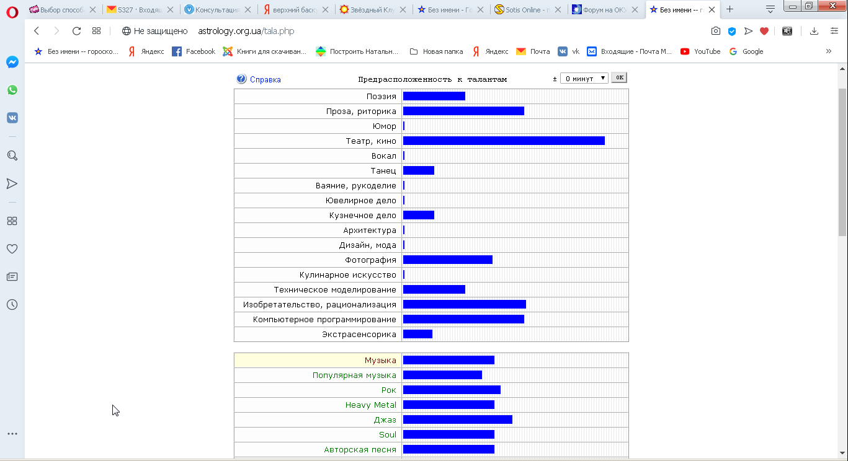Open WhatsApp in the Opera sidebar
This screenshot has height=461, width=848.
pos(12,90)
